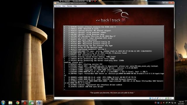This screenshot has height=105, width=187.
Task: Click the host key indicator icon beside Ctrl
Action: point(168,98)
